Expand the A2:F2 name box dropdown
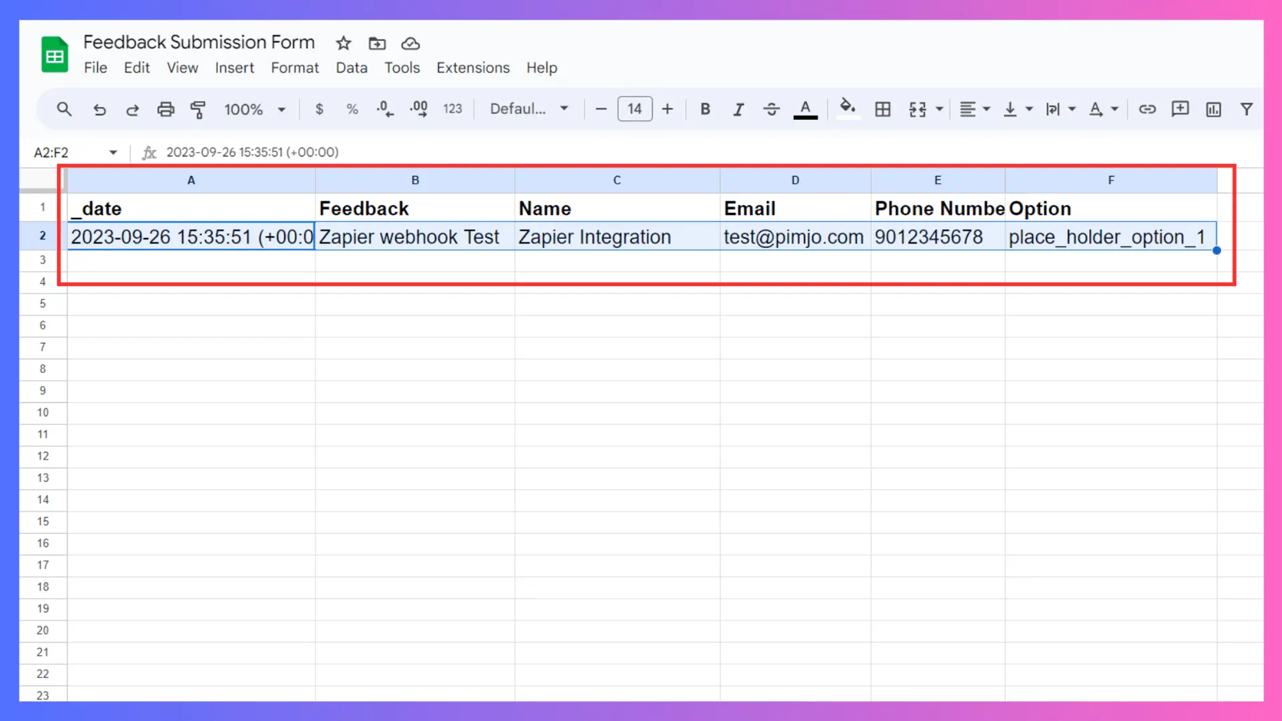 coord(113,153)
